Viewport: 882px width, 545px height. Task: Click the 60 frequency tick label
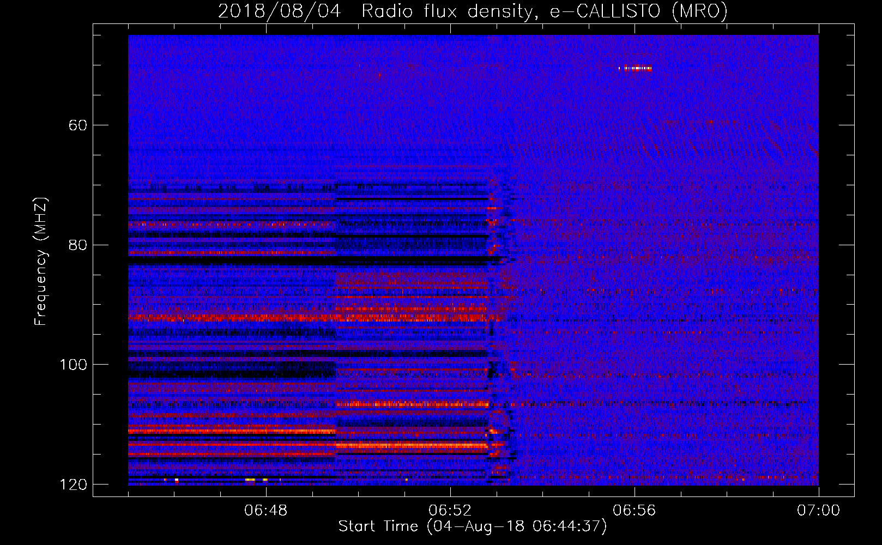coord(78,125)
